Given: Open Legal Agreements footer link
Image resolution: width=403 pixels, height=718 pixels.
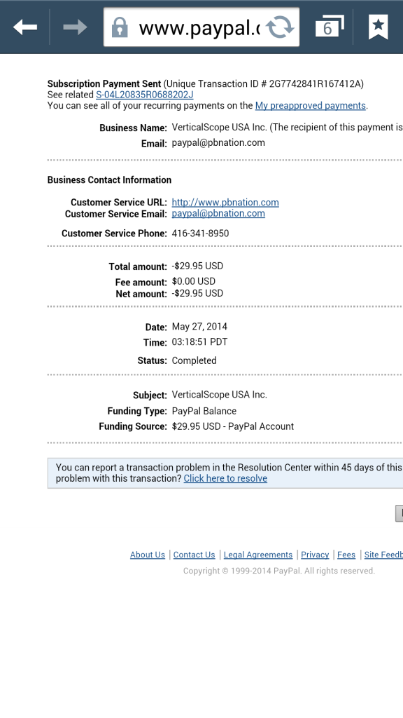Looking at the screenshot, I should [x=258, y=555].
